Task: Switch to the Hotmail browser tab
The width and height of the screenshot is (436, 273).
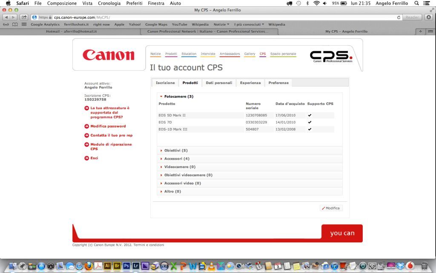Action: pyautogui.click(x=71, y=32)
